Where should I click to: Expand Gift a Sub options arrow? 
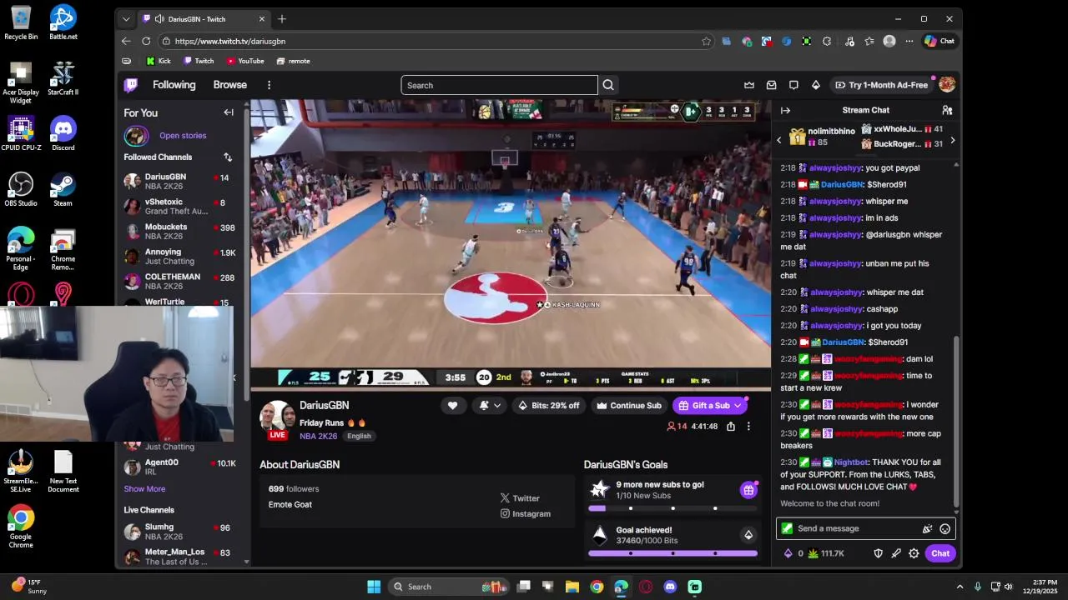click(x=738, y=406)
